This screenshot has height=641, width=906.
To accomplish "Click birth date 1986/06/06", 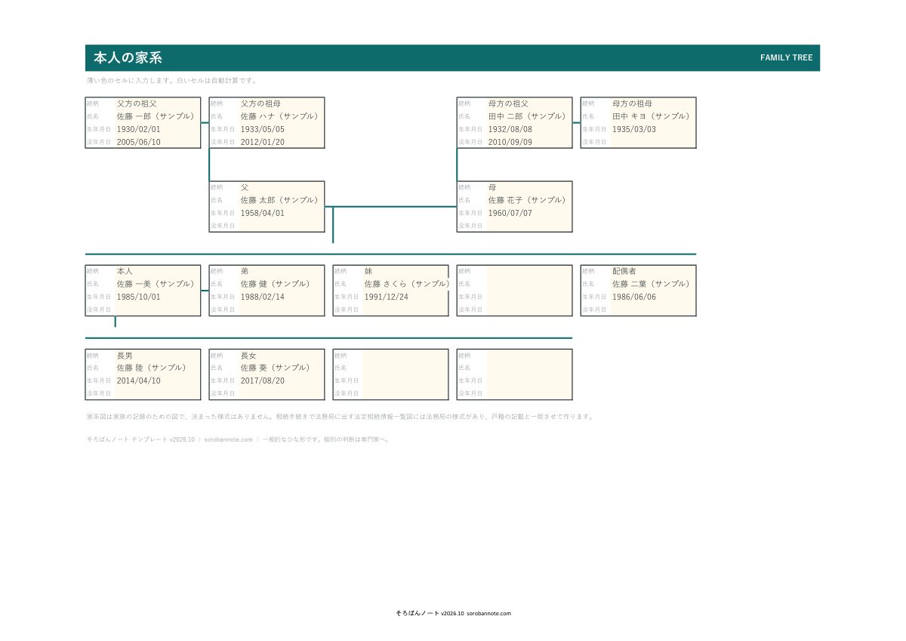I will tap(653, 297).
